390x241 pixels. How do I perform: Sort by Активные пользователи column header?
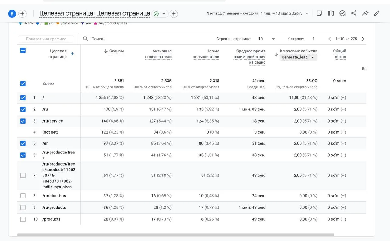[158, 54]
